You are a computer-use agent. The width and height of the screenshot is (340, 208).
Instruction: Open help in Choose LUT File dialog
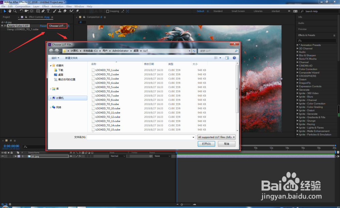coord(234,58)
